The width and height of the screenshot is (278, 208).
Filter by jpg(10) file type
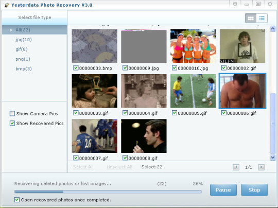(x=24, y=40)
